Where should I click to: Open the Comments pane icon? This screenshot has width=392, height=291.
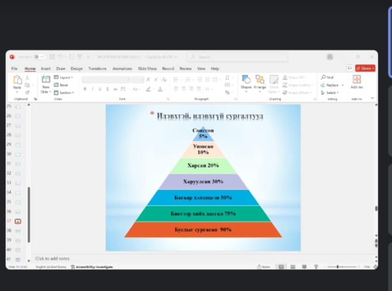point(350,68)
